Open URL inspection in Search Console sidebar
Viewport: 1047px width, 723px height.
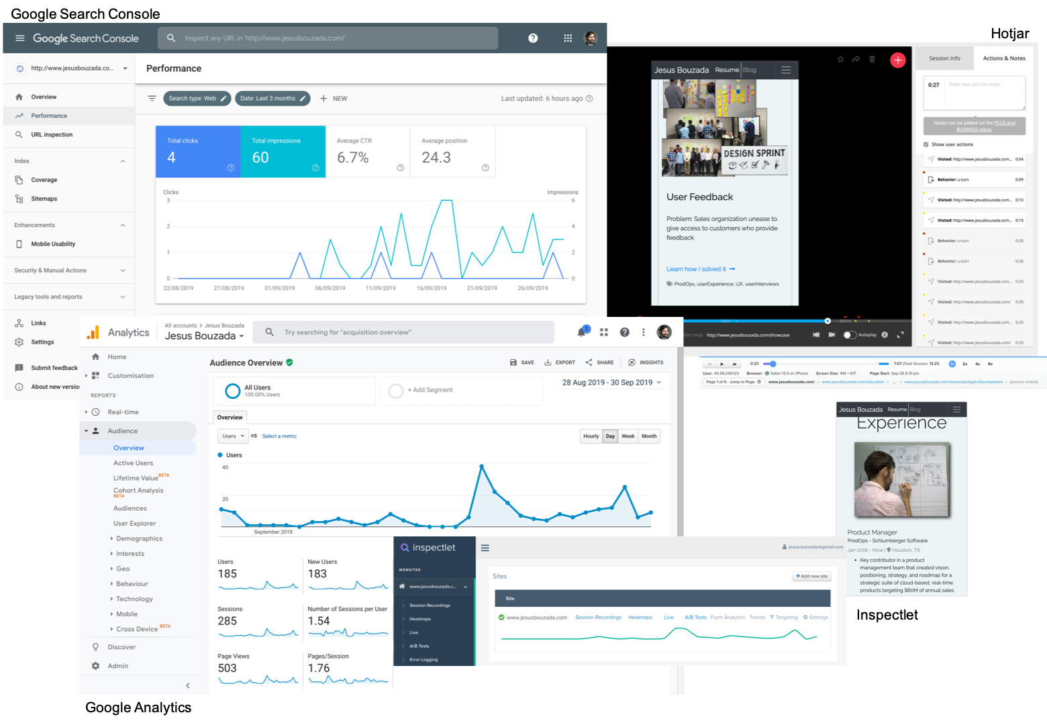point(50,134)
